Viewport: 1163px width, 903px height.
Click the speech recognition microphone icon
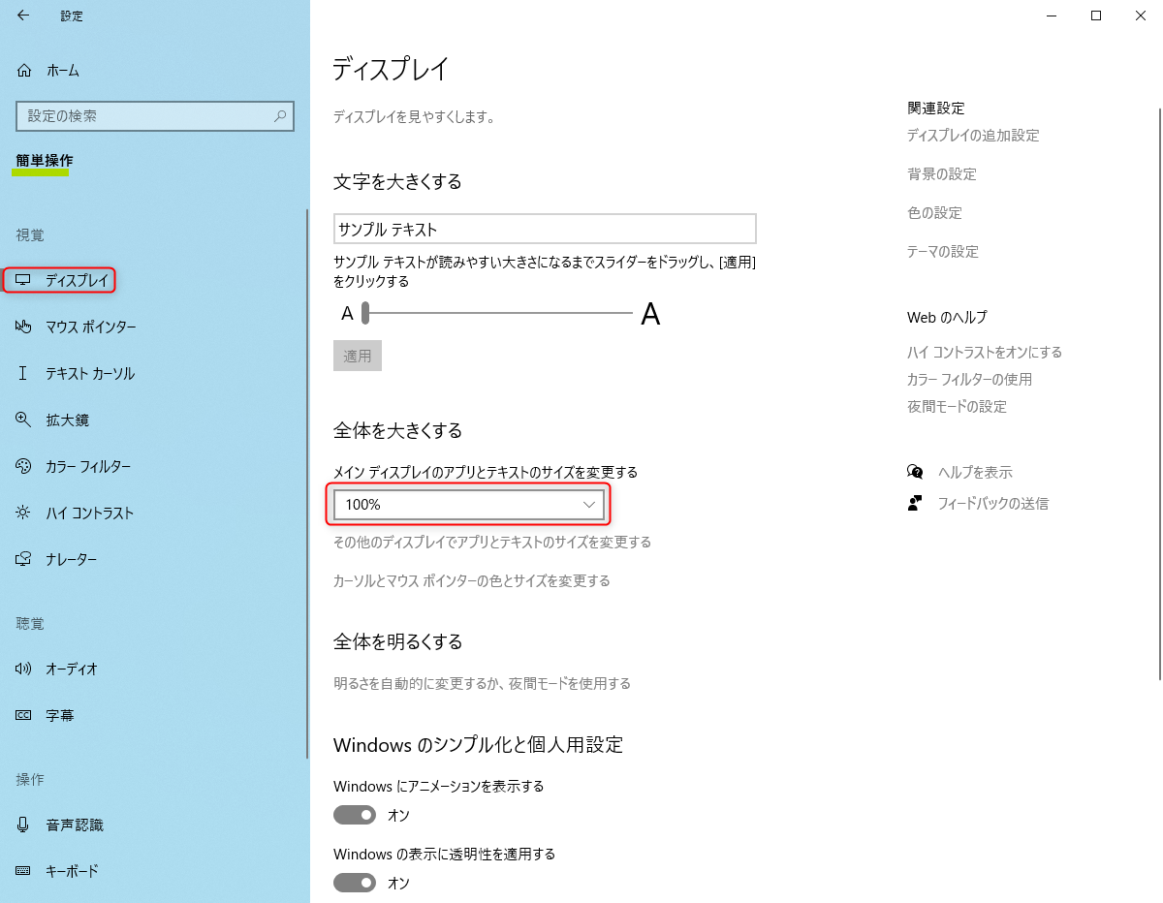pos(23,825)
